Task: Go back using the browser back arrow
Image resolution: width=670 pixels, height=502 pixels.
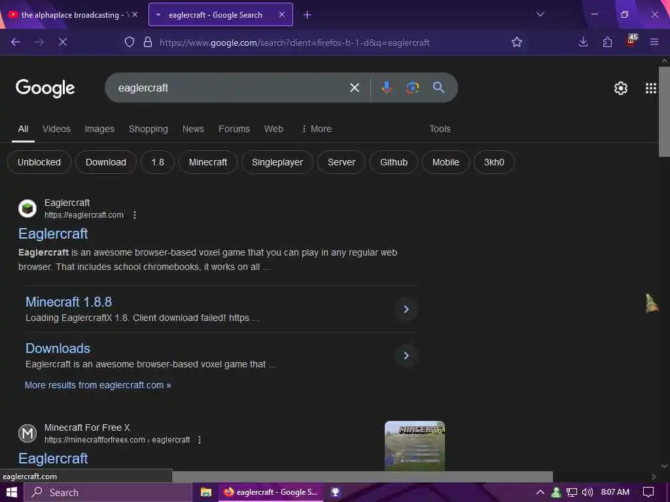Action: point(16,42)
